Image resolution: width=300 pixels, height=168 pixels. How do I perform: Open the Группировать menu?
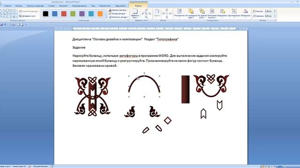234,14
